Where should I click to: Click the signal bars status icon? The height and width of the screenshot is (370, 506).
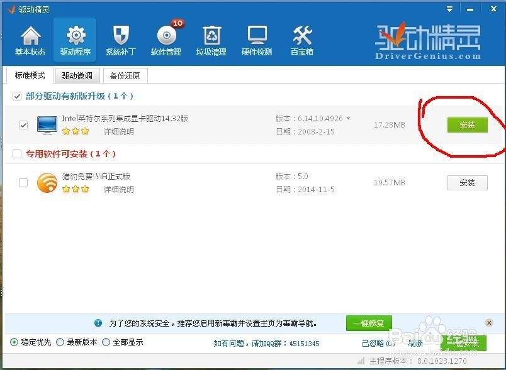click(x=361, y=361)
